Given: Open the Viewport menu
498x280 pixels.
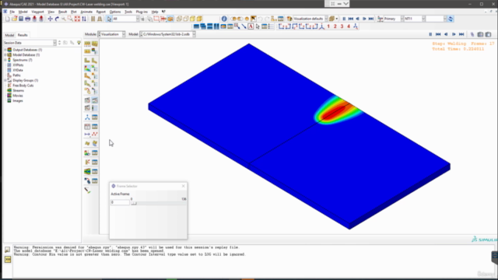Looking at the screenshot, I should [37, 12].
